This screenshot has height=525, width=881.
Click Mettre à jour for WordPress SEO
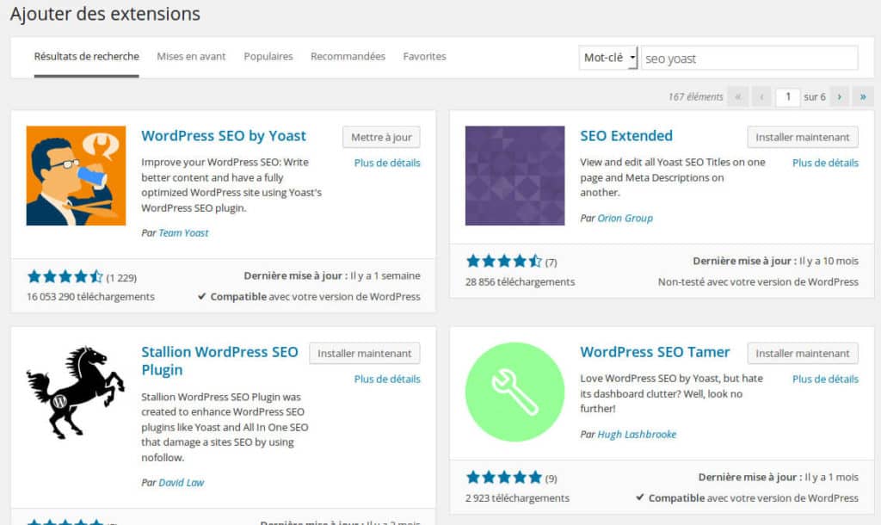[x=381, y=137]
